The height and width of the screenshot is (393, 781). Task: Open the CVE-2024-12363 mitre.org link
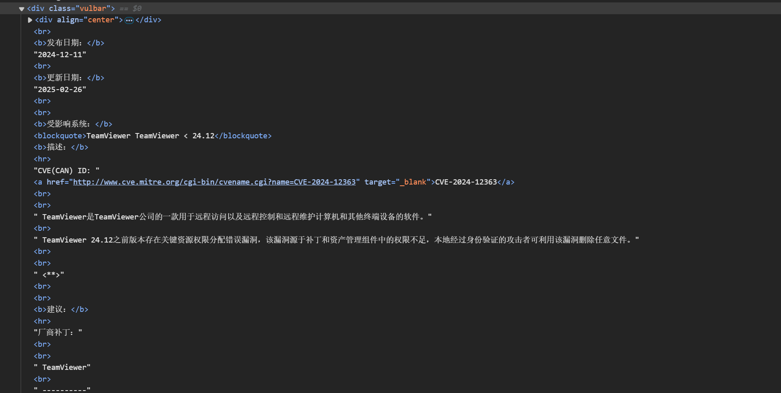click(214, 182)
